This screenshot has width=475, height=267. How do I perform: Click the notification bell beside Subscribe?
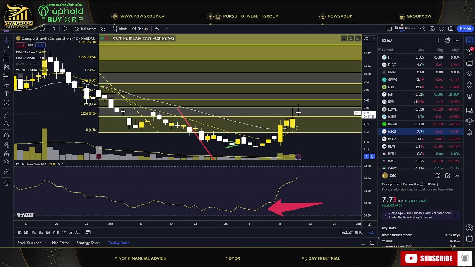coord(465,258)
